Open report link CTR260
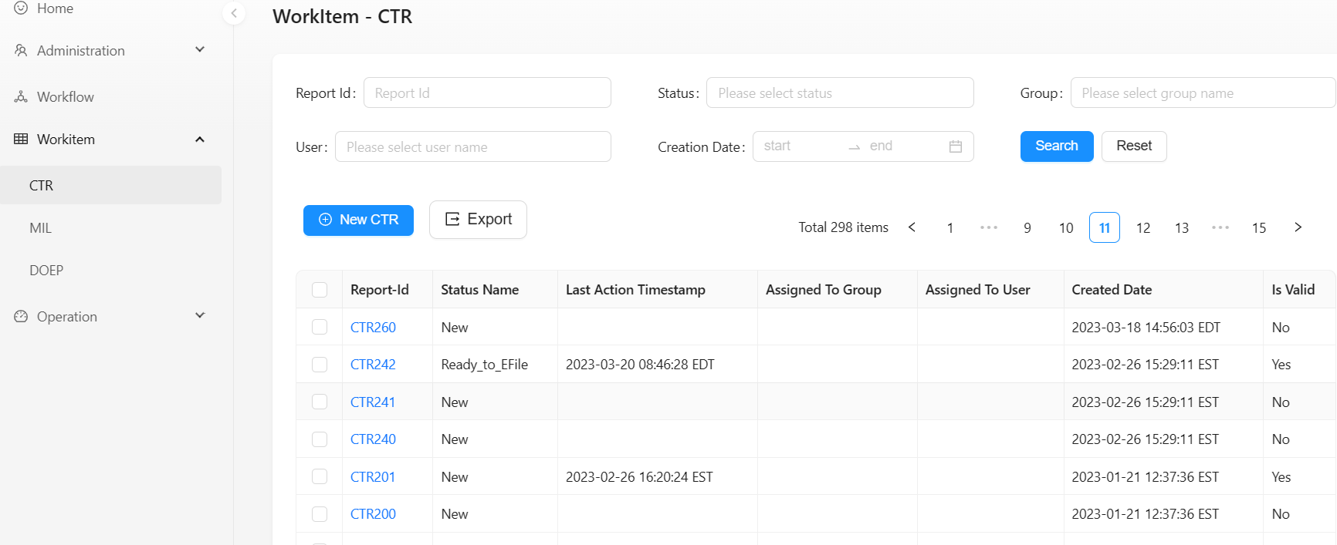The width and height of the screenshot is (1337, 545). click(x=373, y=328)
